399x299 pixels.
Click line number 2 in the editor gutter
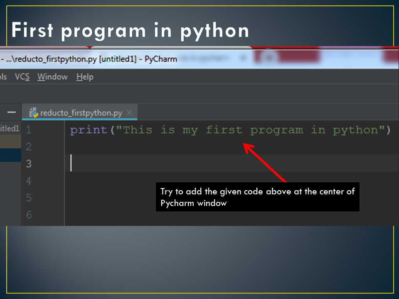click(29, 147)
